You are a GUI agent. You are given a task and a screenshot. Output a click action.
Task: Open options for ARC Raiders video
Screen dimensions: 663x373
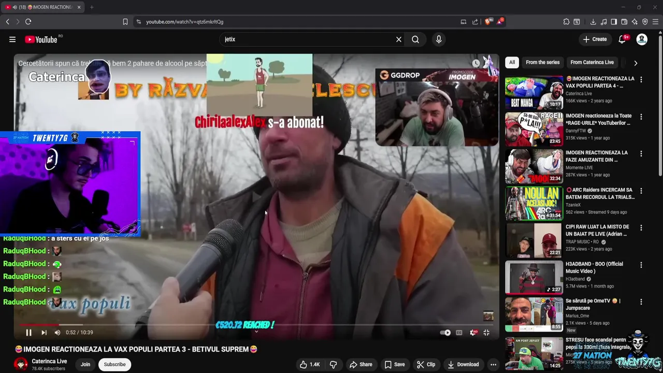pyautogui.click(x=641, y=191)
